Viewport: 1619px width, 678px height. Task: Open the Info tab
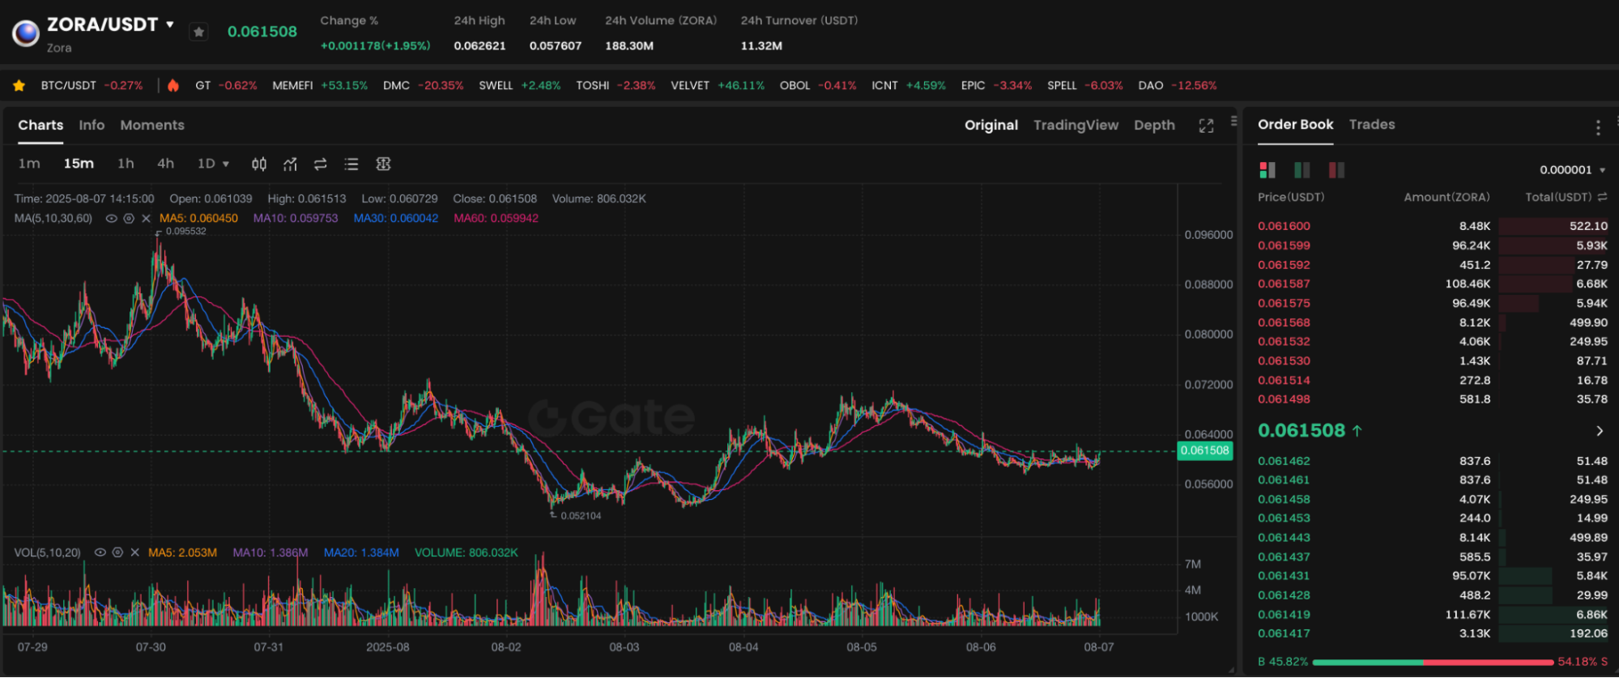point(92,126)
